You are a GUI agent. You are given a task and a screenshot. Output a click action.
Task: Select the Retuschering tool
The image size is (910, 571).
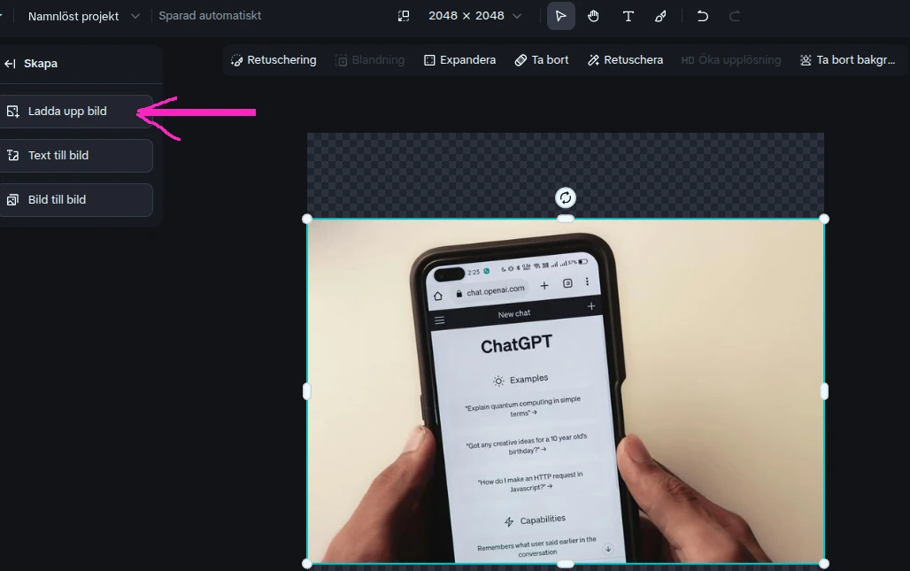tap(274, 60)
